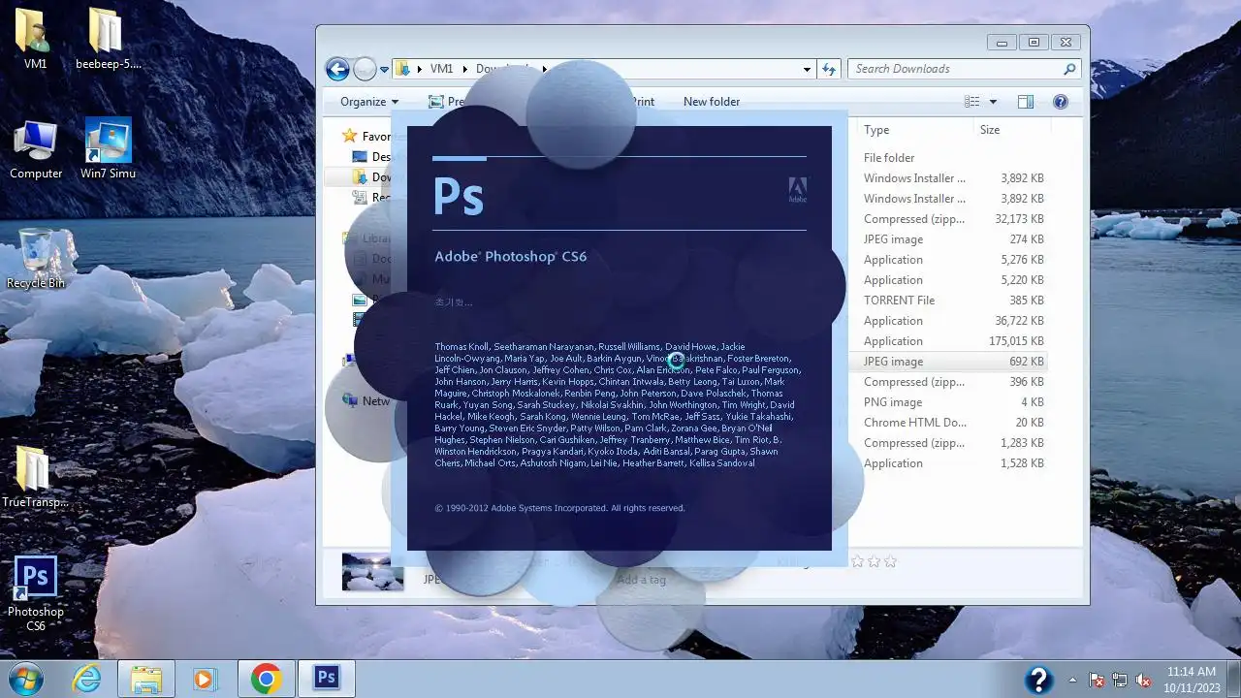Screen dimensions: 1241x698
Task: Open the Photoshop CS6 desktop shortcut
Action: click(36, 593)
